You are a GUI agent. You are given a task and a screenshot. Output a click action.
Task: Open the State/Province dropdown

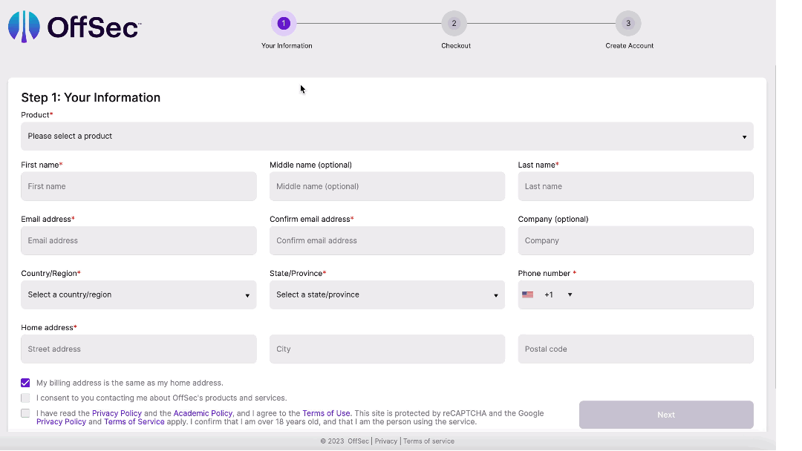(x=387, y=294)
